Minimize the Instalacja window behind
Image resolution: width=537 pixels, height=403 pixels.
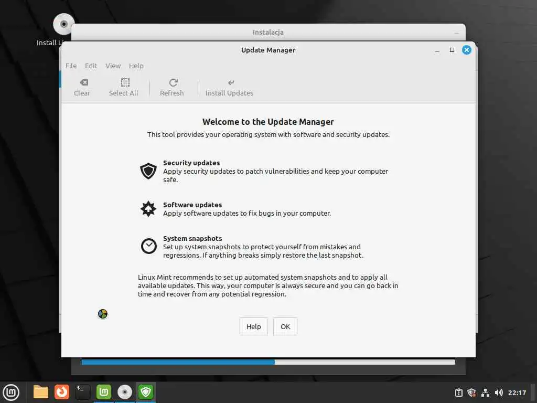coord(457,33)
